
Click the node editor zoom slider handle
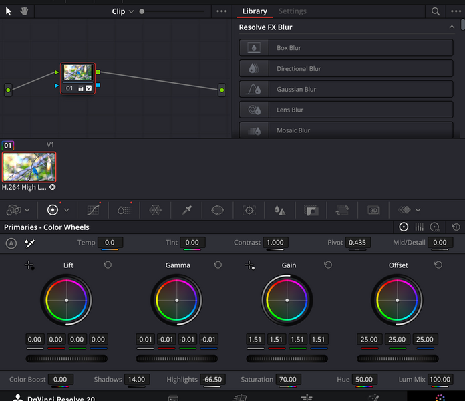pyautogui.click(x=142, y=11)
